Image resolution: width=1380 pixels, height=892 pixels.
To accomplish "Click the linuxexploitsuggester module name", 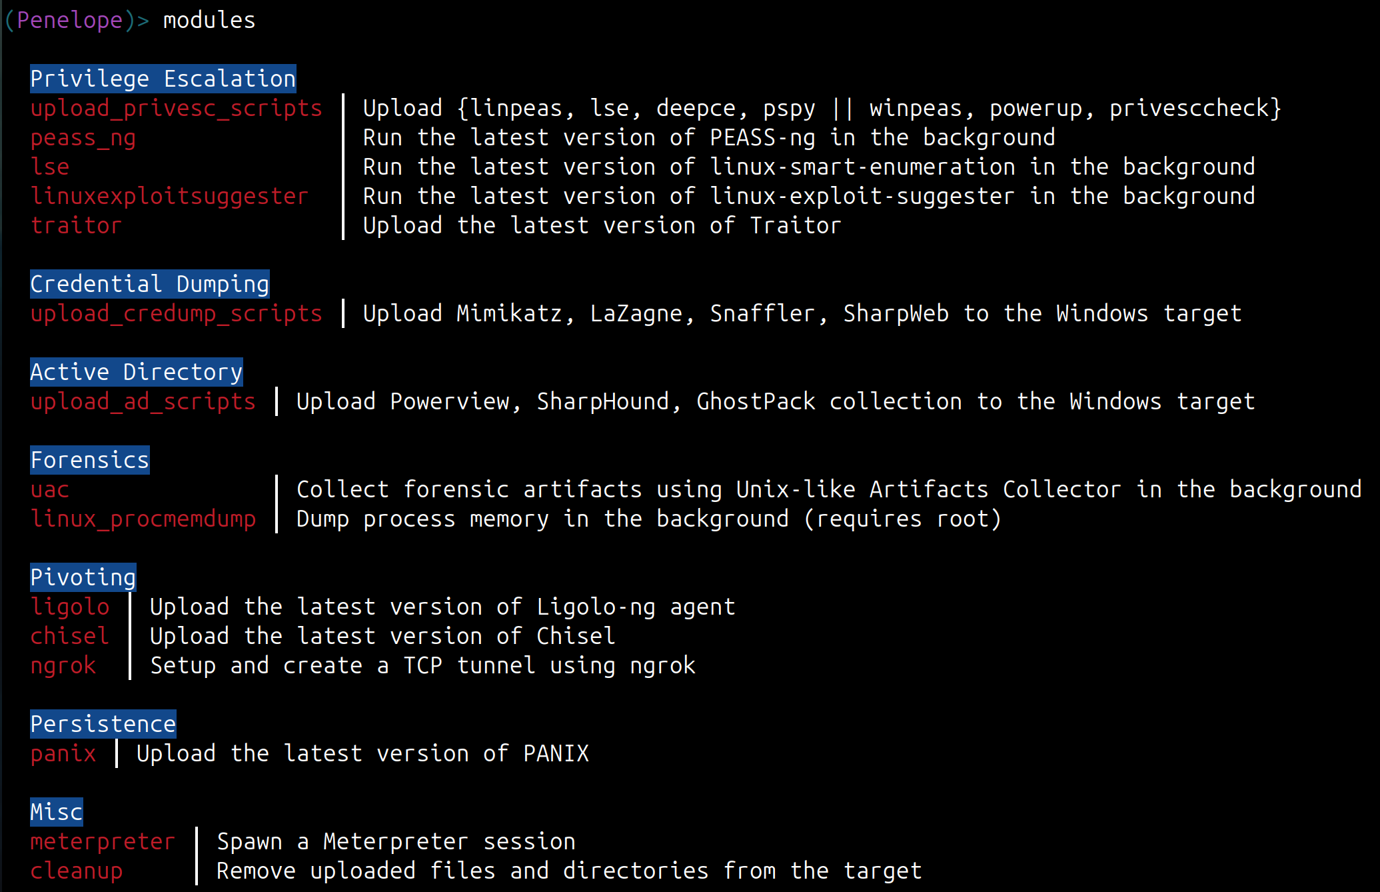I will (x=169, y=196).
